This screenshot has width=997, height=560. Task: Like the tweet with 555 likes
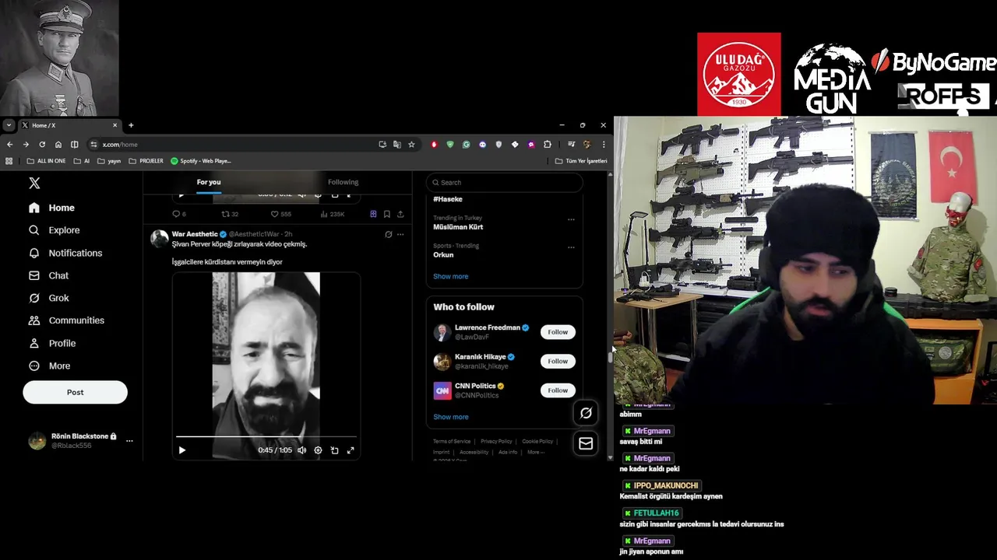[x=280, y=214]
